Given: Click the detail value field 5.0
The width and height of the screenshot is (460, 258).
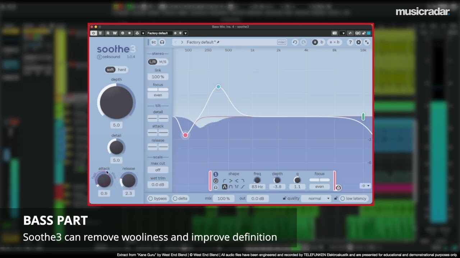Looking at the screenshot, I should click(x=116, y=160).
